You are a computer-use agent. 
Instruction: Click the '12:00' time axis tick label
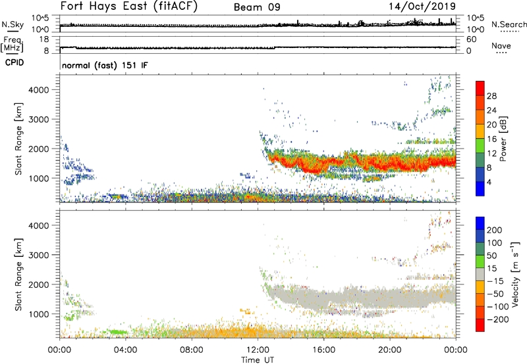click(258, 350)
